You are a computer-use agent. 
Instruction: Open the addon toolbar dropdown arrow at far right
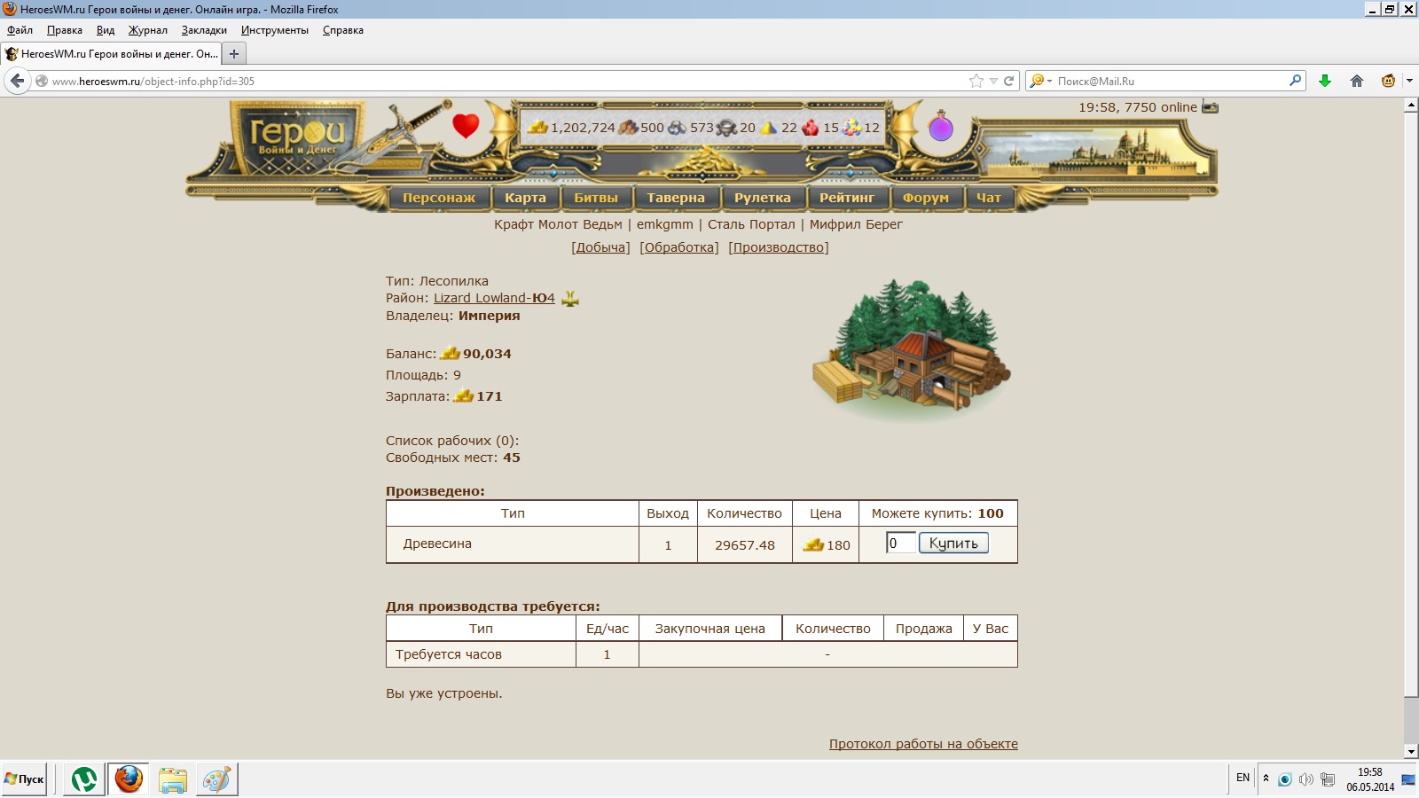click(x=1409, y=81)
